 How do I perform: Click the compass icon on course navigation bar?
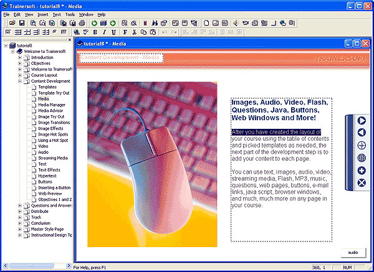[362, 145]
